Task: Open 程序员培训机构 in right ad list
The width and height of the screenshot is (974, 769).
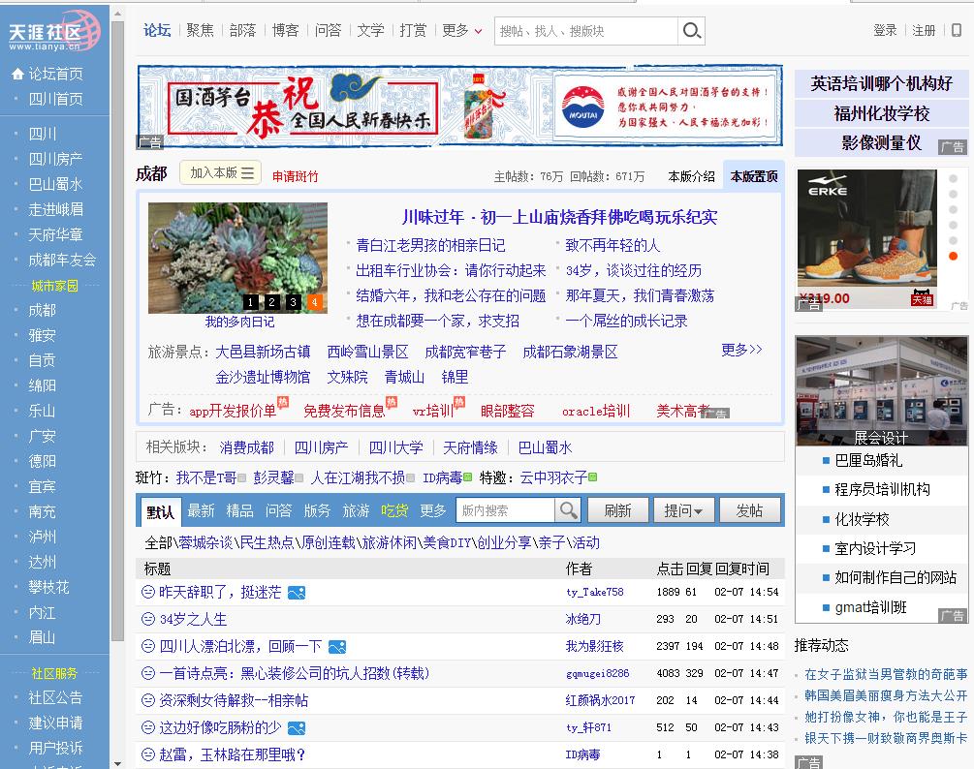Action: (882, 489)
